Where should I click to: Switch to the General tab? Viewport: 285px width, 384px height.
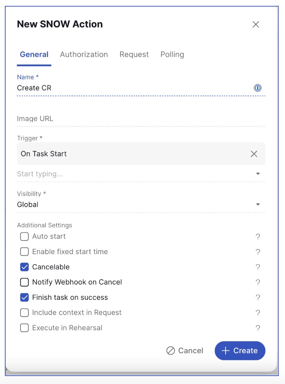coord(34,55)
